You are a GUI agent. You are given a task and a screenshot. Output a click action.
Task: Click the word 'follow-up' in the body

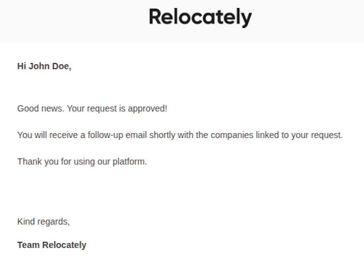click(105, 135)
